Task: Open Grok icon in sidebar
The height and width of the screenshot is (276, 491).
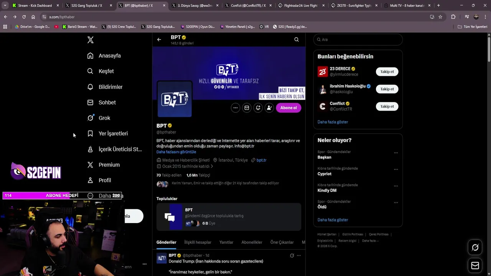Action: [90, 118]
